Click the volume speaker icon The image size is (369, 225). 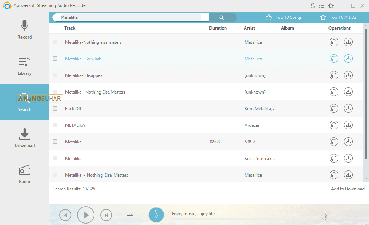323,217
